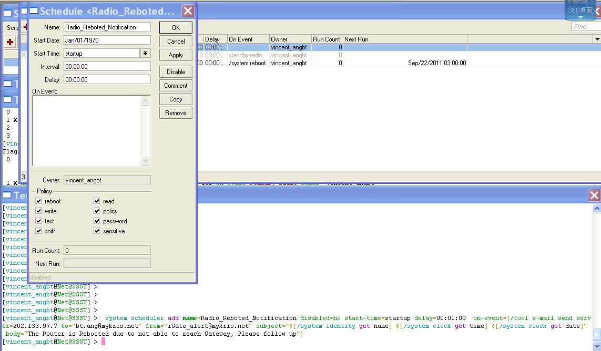The height and width of the screenshot is (351, 601).
Task: Click OK in the Schedule dialog
Action: point(176,28)
